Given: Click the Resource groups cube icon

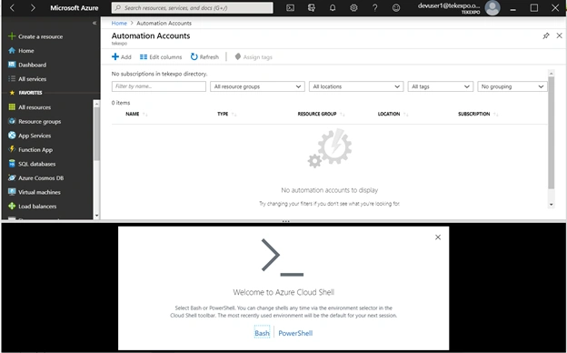Looking at the screenshot, I should click(x=12, y=121).
